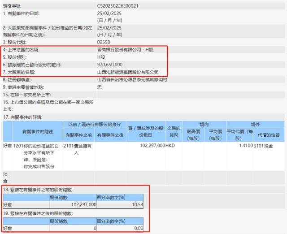Click the '7. 大股東的名稱:' label

click(19, 72)
